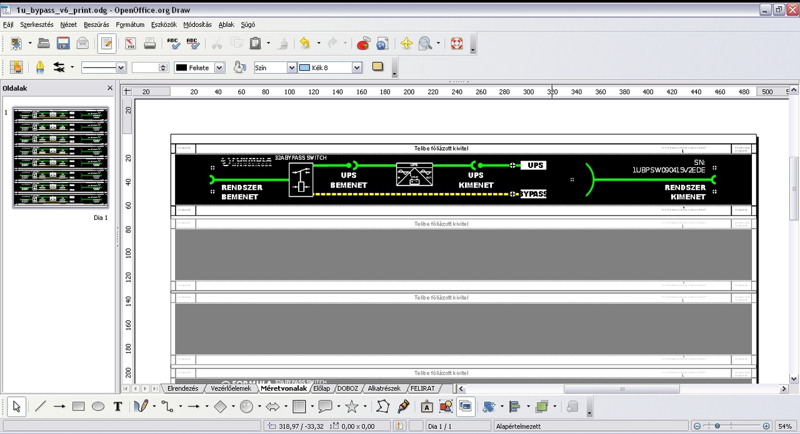Open the Fájl menu
The width and height of the screenshot is (800, 434).
click(x=8, y=25)
